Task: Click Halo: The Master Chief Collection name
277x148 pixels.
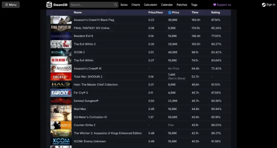Action: [96, 85]
